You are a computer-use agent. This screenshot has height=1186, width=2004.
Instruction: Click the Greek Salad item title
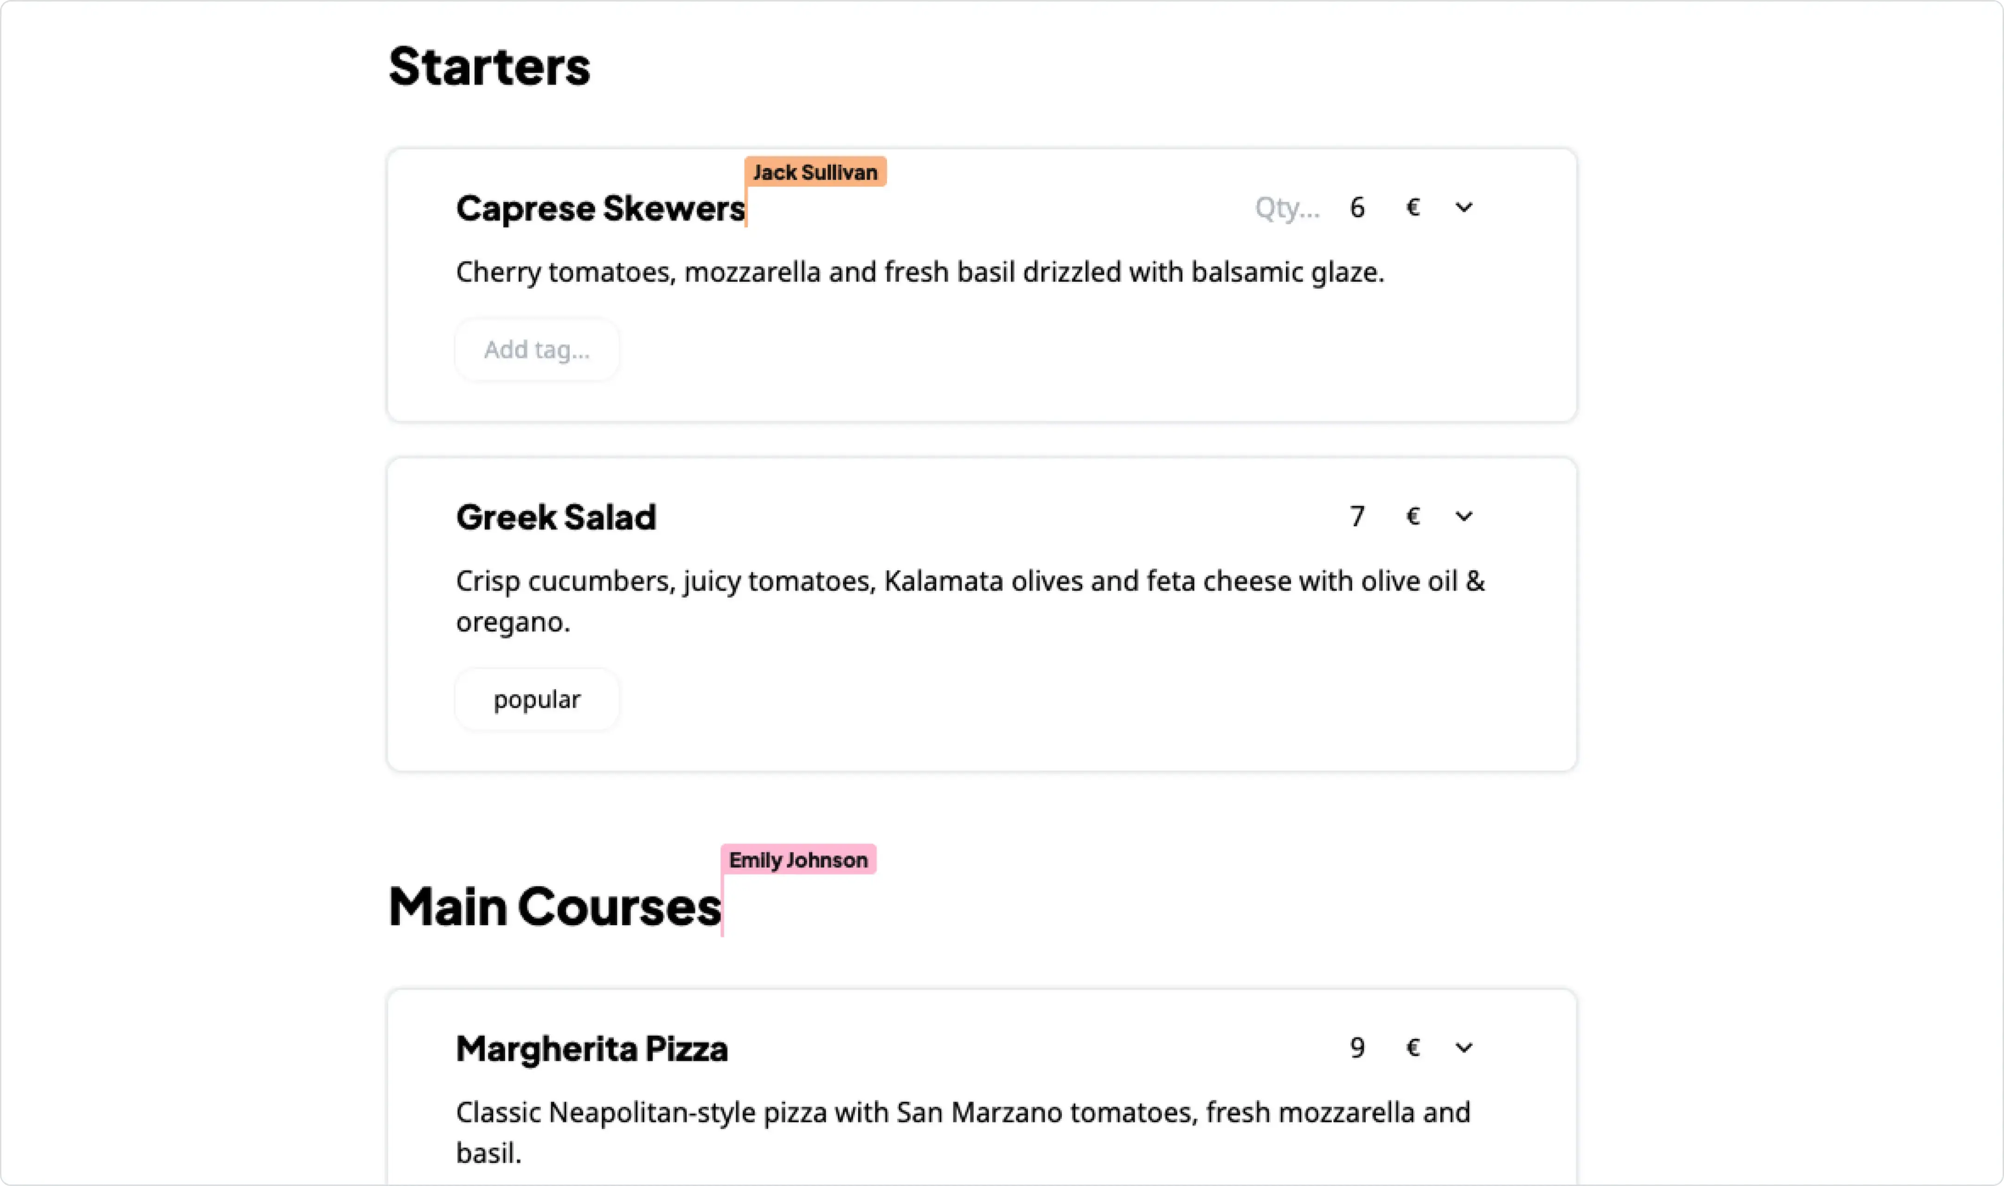pos(556,517)
